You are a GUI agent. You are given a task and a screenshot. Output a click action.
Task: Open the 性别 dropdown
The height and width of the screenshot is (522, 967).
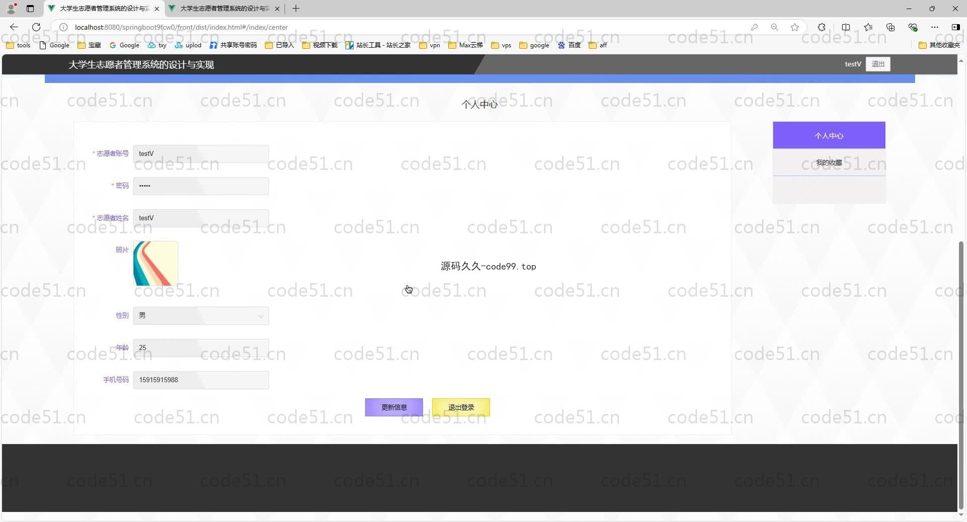tap(200, 316)
